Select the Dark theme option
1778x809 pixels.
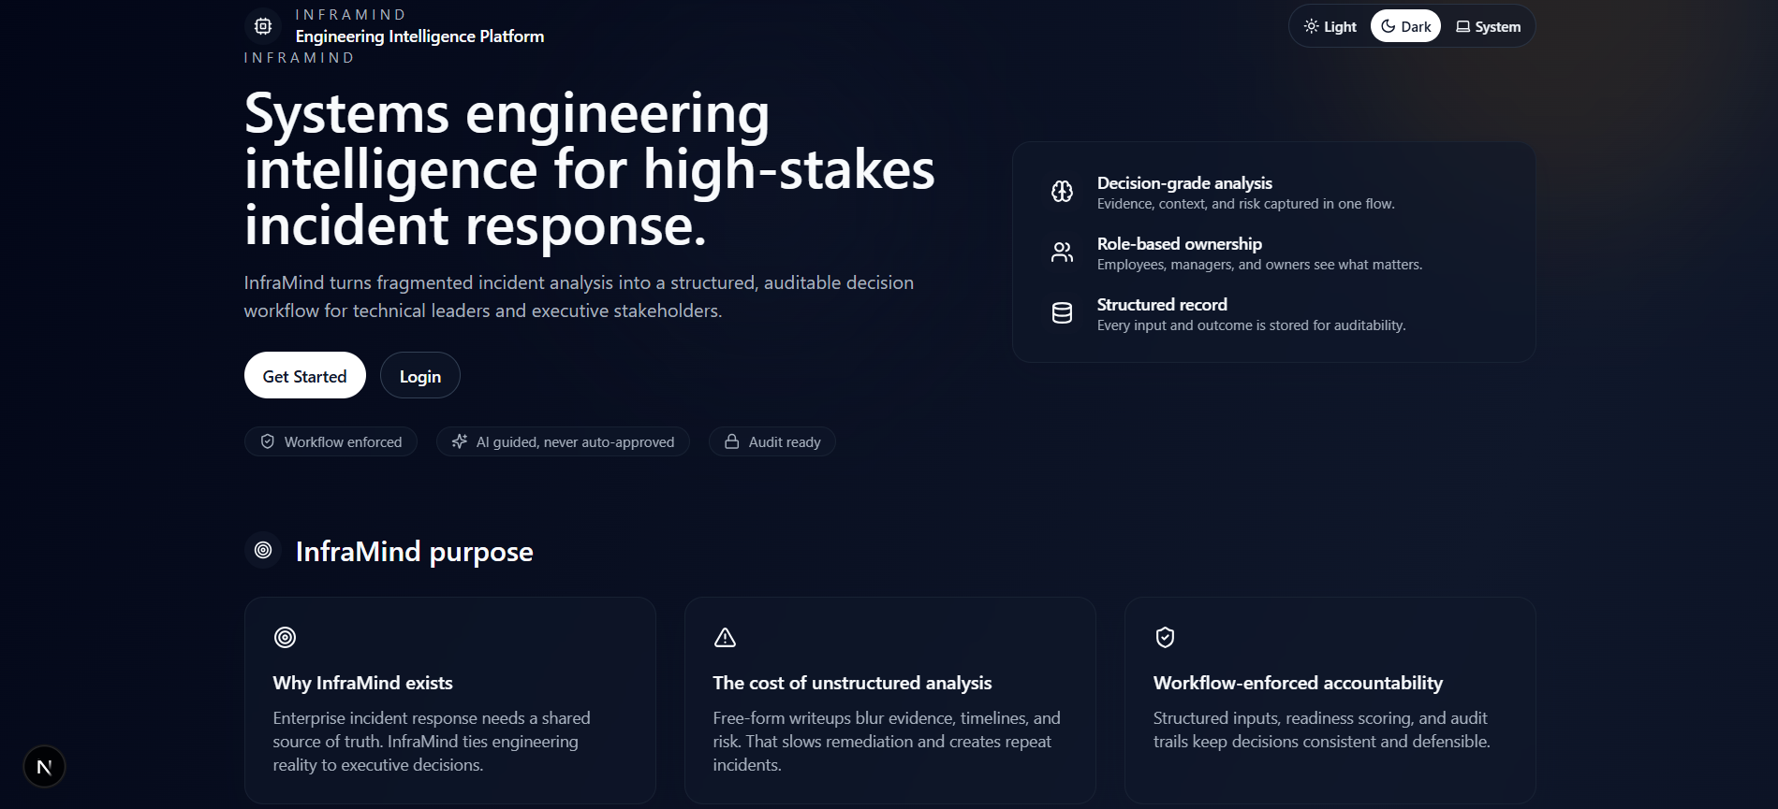(1405, 26)
